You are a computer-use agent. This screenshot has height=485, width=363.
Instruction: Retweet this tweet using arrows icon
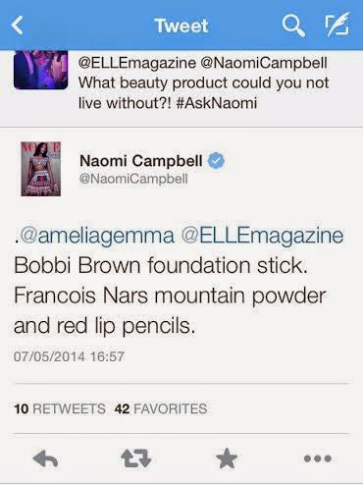[x=136, y=458]
